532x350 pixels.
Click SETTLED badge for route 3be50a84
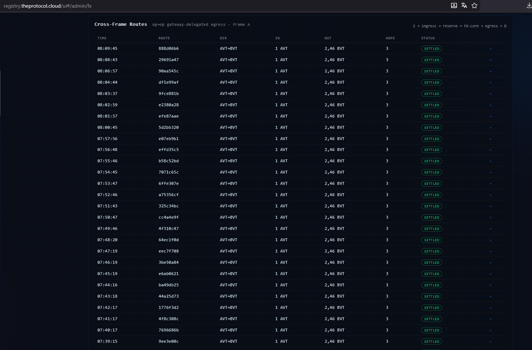431,263
